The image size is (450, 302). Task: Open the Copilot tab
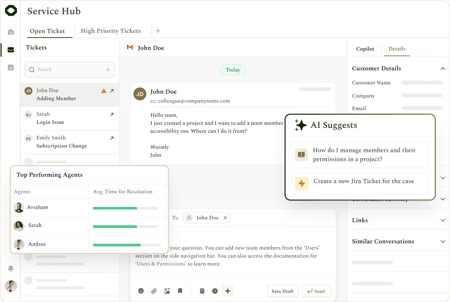pyautogui.click(x=365, y=49)
